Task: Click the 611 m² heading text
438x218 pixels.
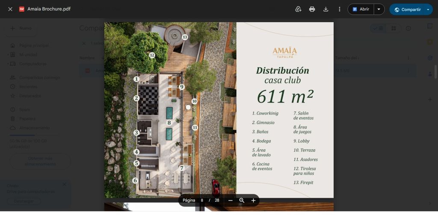Action: pos(285,96)
